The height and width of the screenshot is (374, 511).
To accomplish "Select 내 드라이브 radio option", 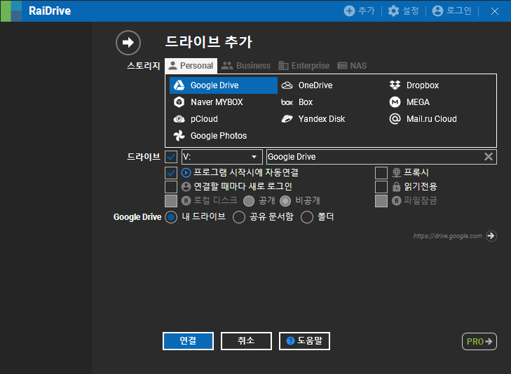I will pyautogui.click(x=171, y=217).
